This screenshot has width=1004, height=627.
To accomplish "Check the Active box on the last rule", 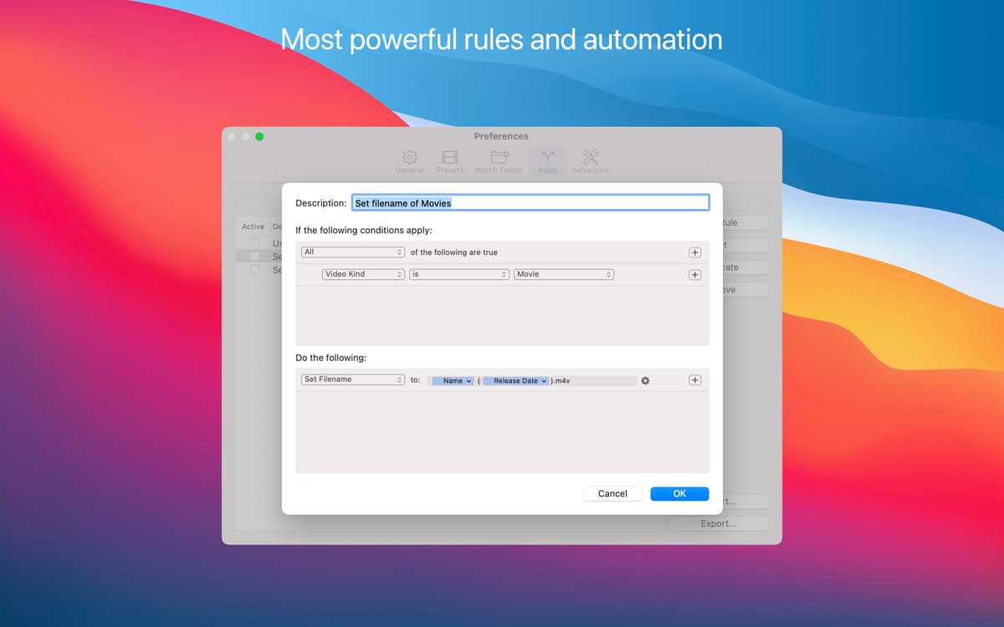I will (254, 270).
